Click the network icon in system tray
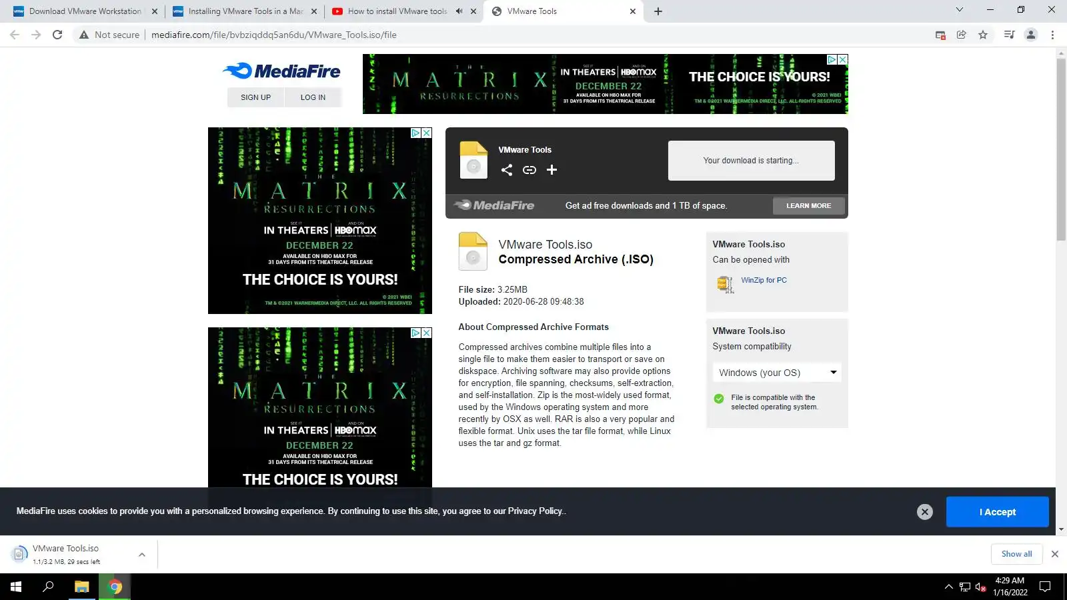Image resolution: width=1067 pixels, height=600 pixels. tap(964, 587)
